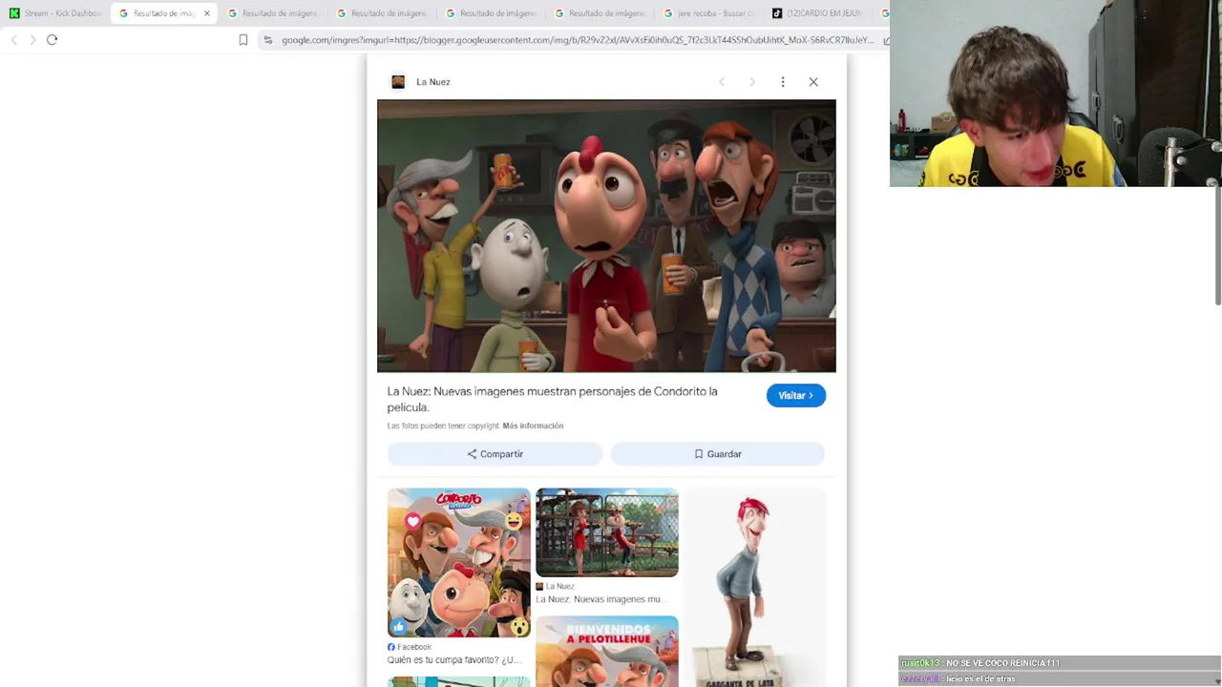Viewport: 1222px width, 687px height.
Task: Open the La Nuez source name link
Action: 432,82
